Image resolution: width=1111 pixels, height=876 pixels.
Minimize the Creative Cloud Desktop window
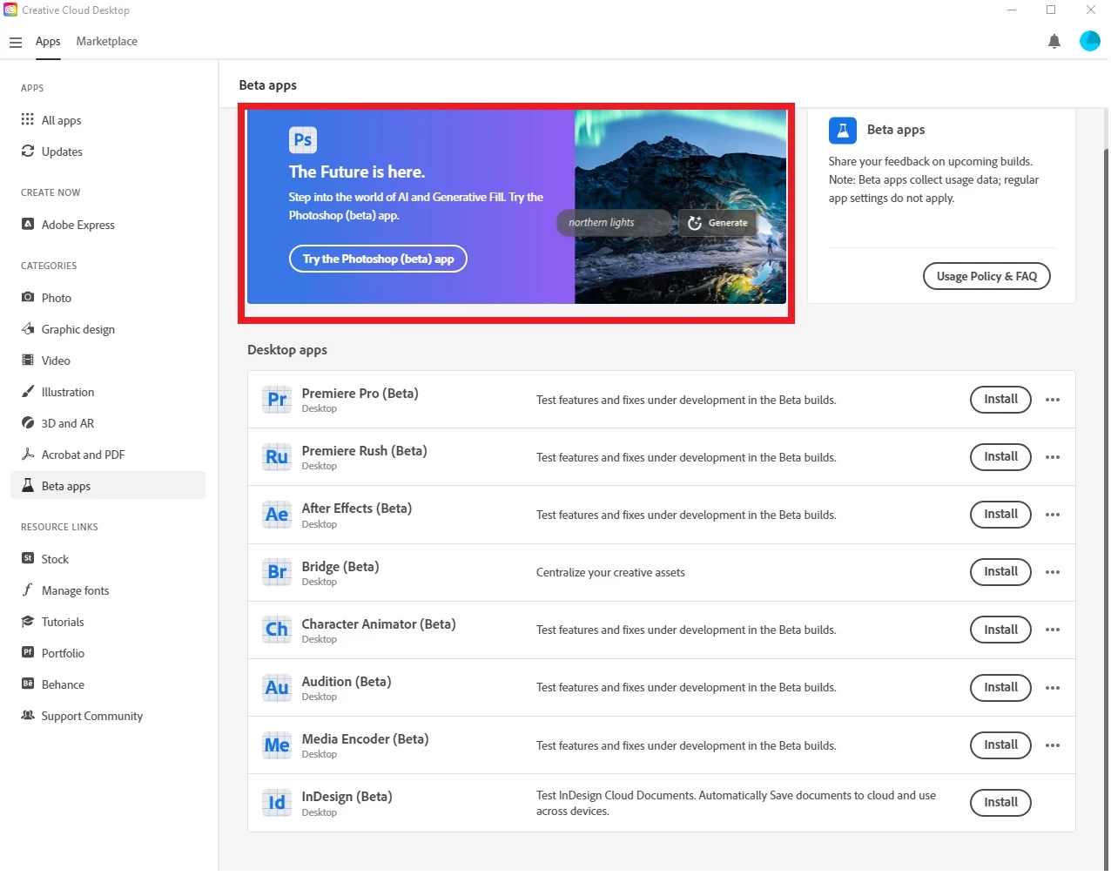(x=1012, y=10)
